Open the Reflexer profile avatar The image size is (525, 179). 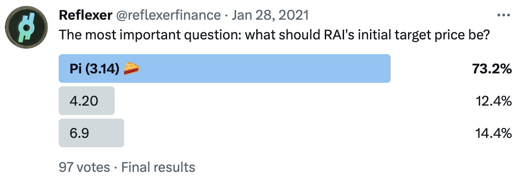(27, 27)
